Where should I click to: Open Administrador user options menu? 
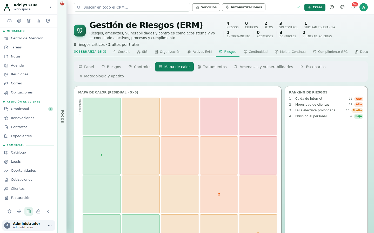click(50, 225)
